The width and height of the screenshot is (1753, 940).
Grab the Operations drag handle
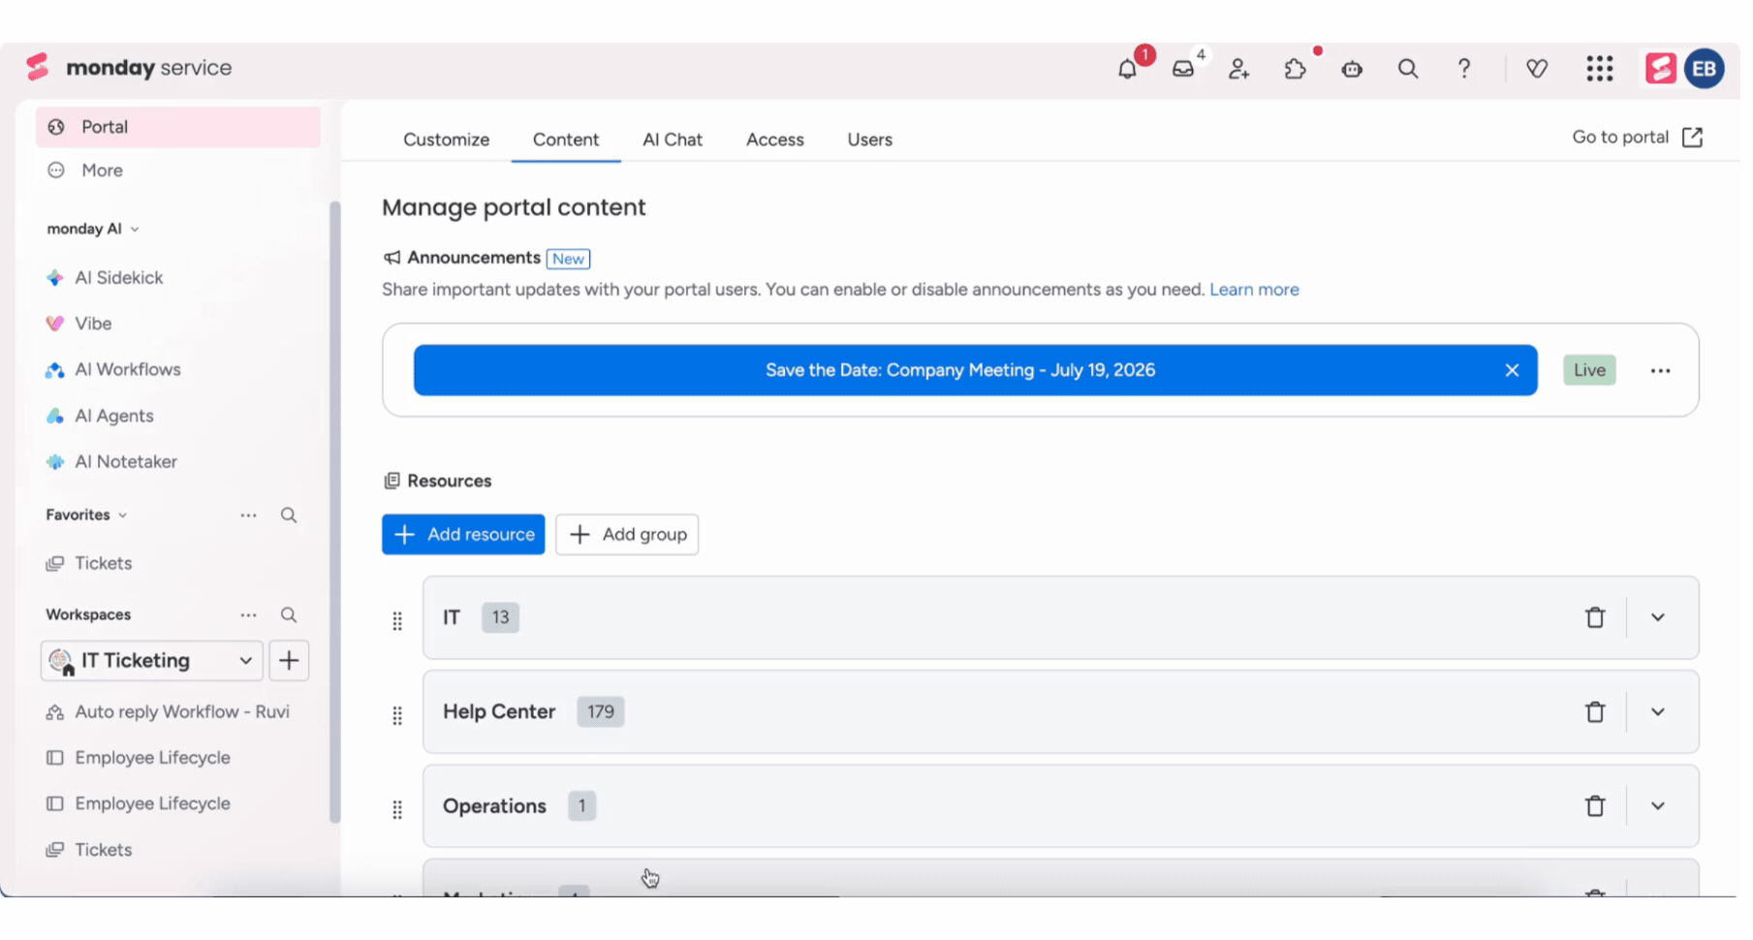tap(397, 809)
